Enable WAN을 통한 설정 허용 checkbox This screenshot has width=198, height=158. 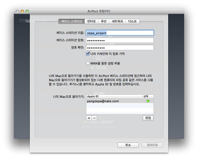click(88, 63)
